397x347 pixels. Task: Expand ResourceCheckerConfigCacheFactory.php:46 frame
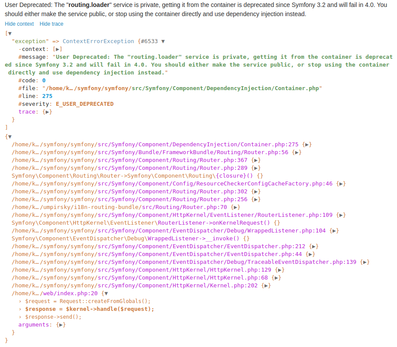tap(341, 184)
